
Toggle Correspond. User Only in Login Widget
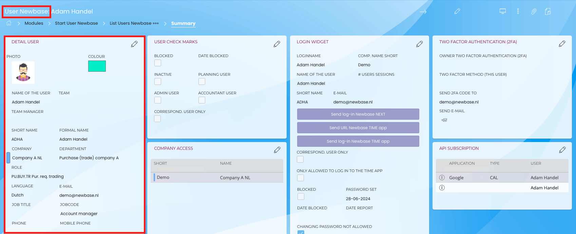pyautogui.click(x=300, y=159)
